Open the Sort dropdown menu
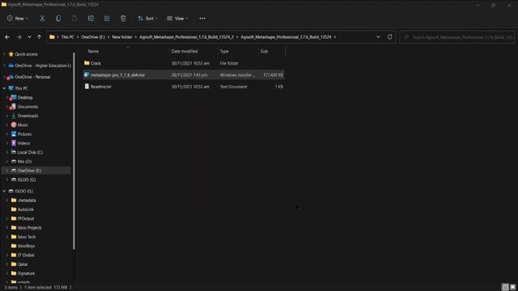This screenshot has height=291, width=518. 147,19
